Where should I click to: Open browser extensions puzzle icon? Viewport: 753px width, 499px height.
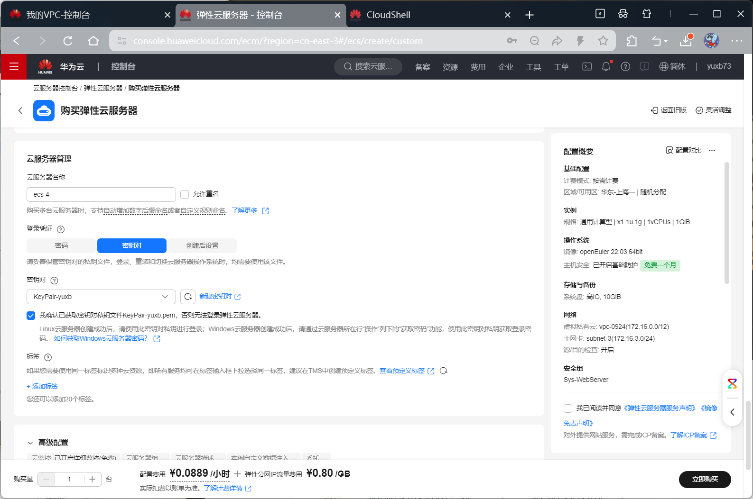[632, 41]
